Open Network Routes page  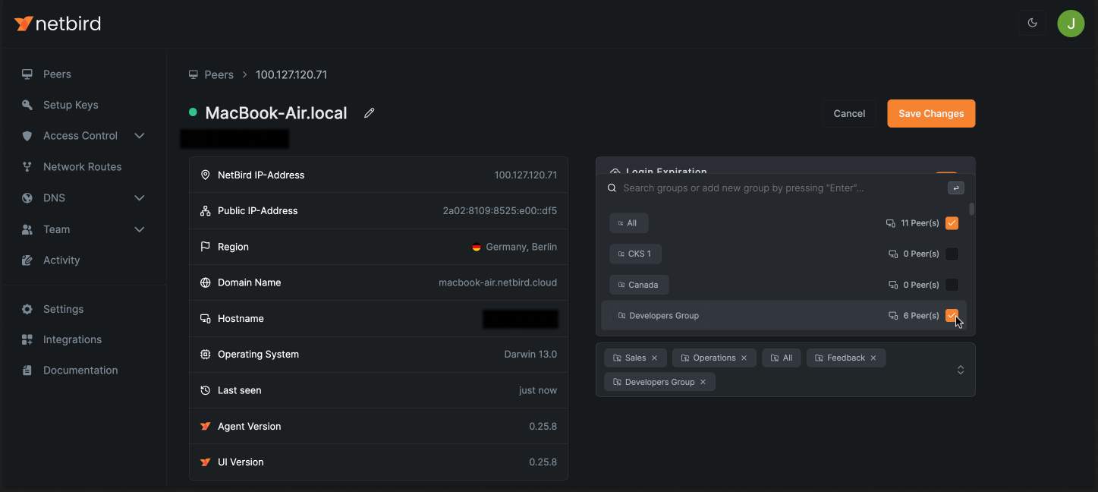tap(82, 167)
